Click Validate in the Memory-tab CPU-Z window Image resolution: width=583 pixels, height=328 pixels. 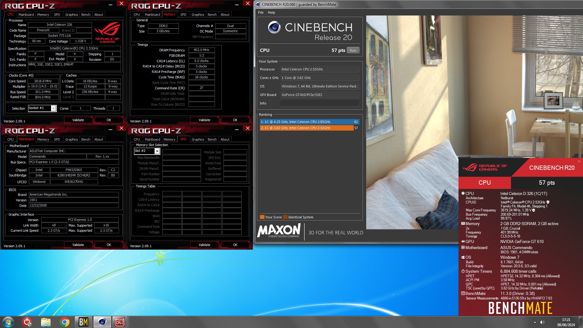[204, 120]
